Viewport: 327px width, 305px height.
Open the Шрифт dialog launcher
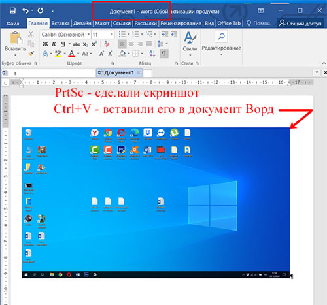coord(112,63)
